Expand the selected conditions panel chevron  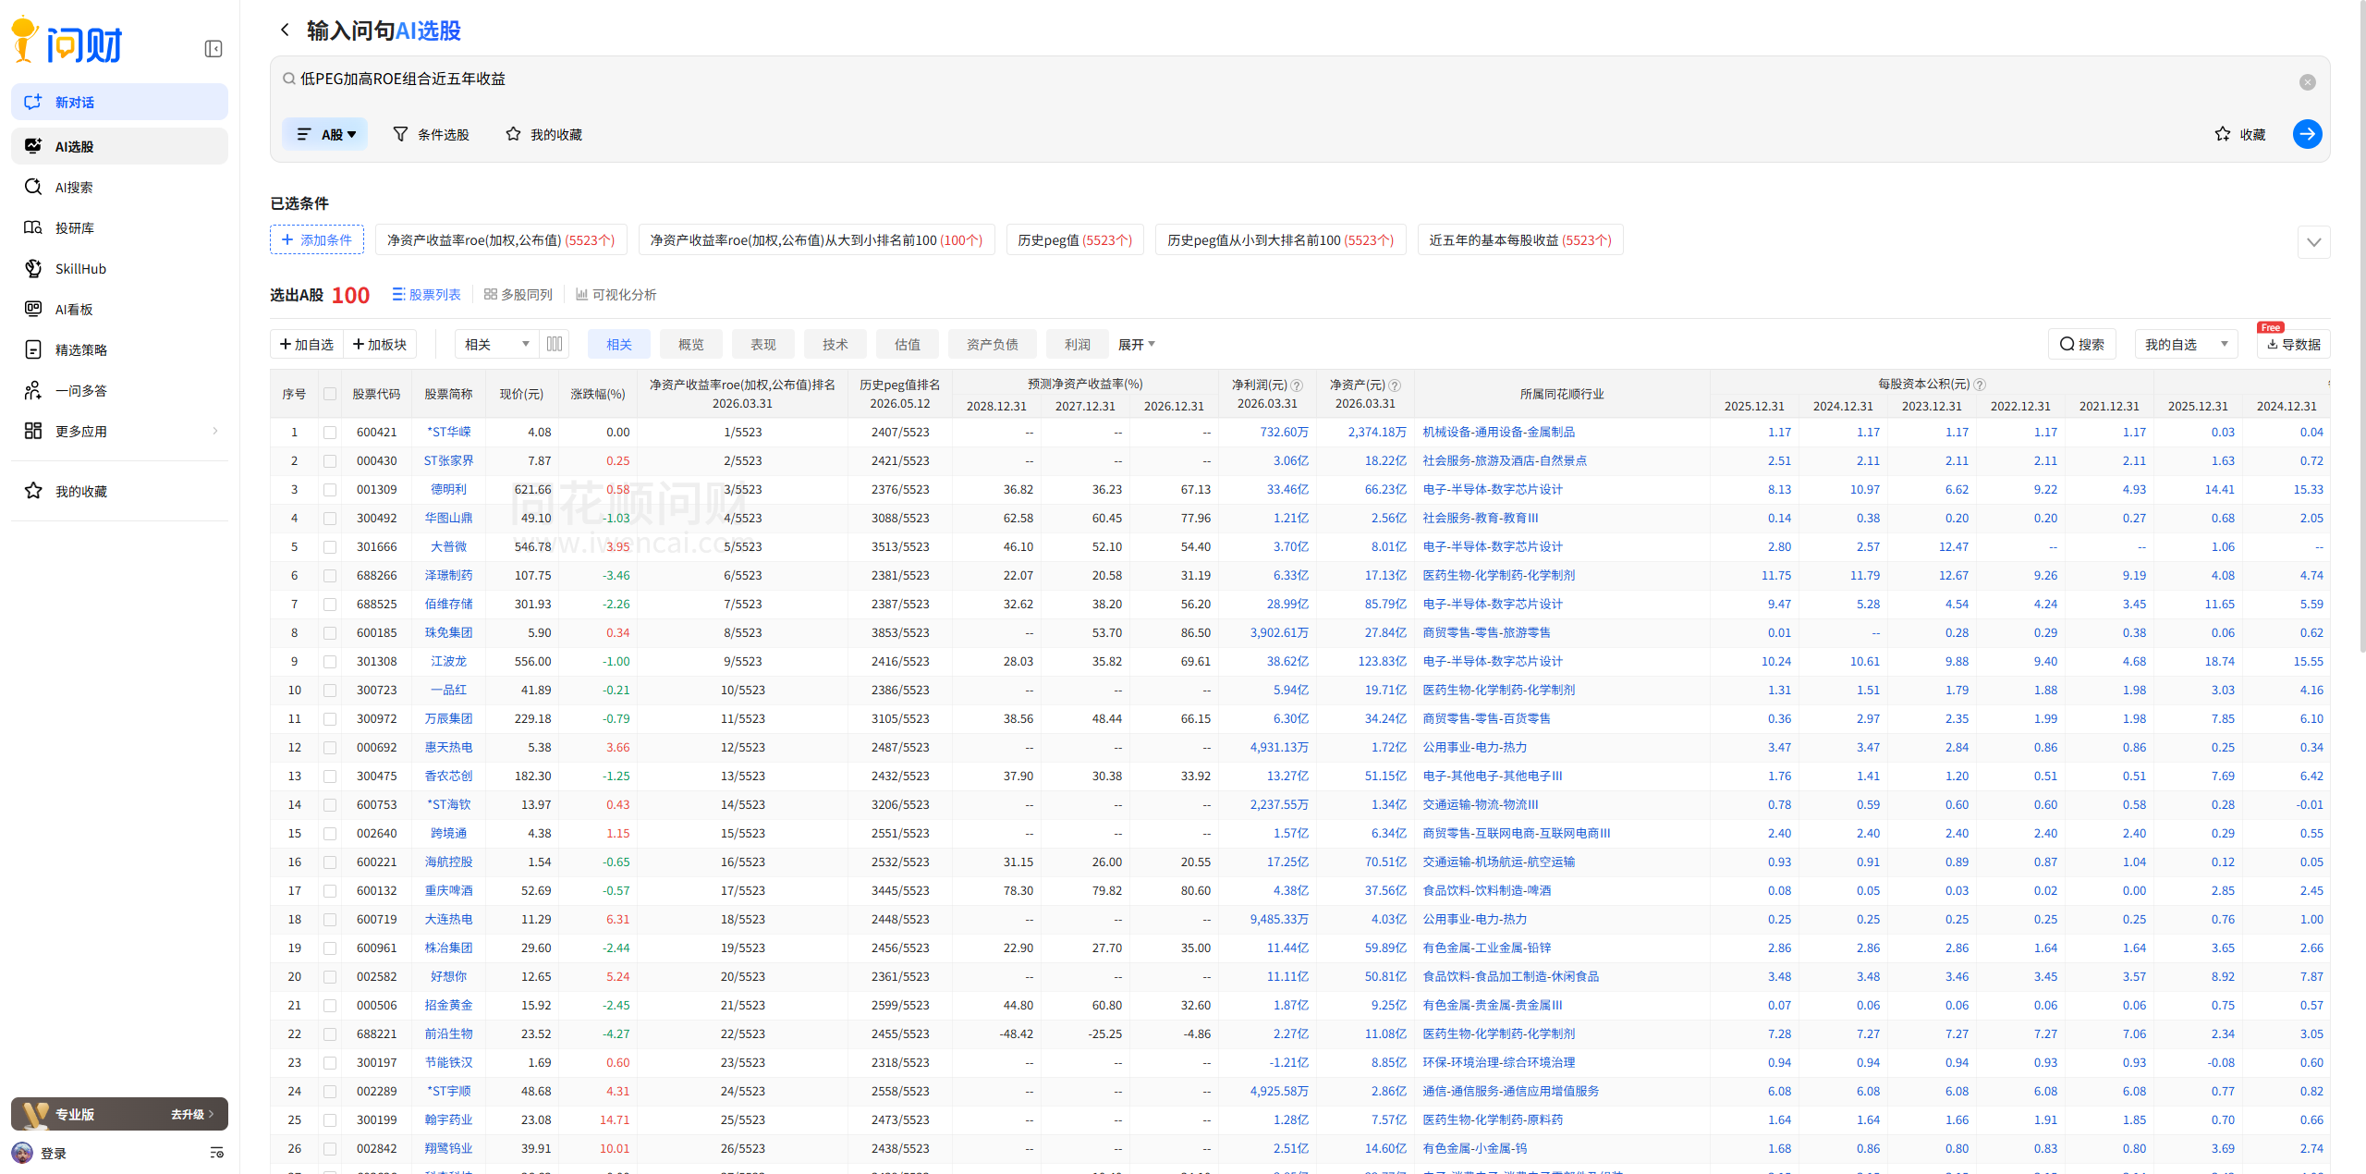[2313, 242]
